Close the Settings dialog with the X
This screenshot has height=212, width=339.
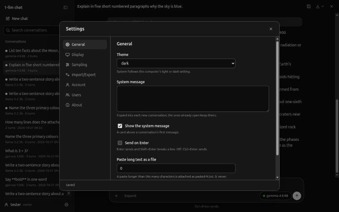tap(271, 29)
